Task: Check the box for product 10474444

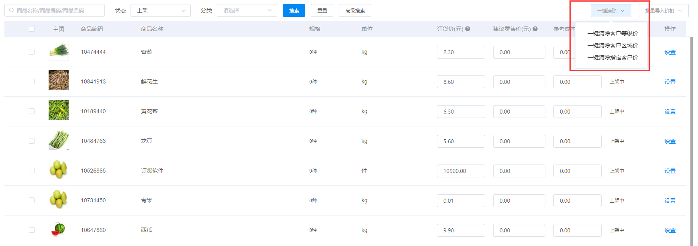Action: 32,52
